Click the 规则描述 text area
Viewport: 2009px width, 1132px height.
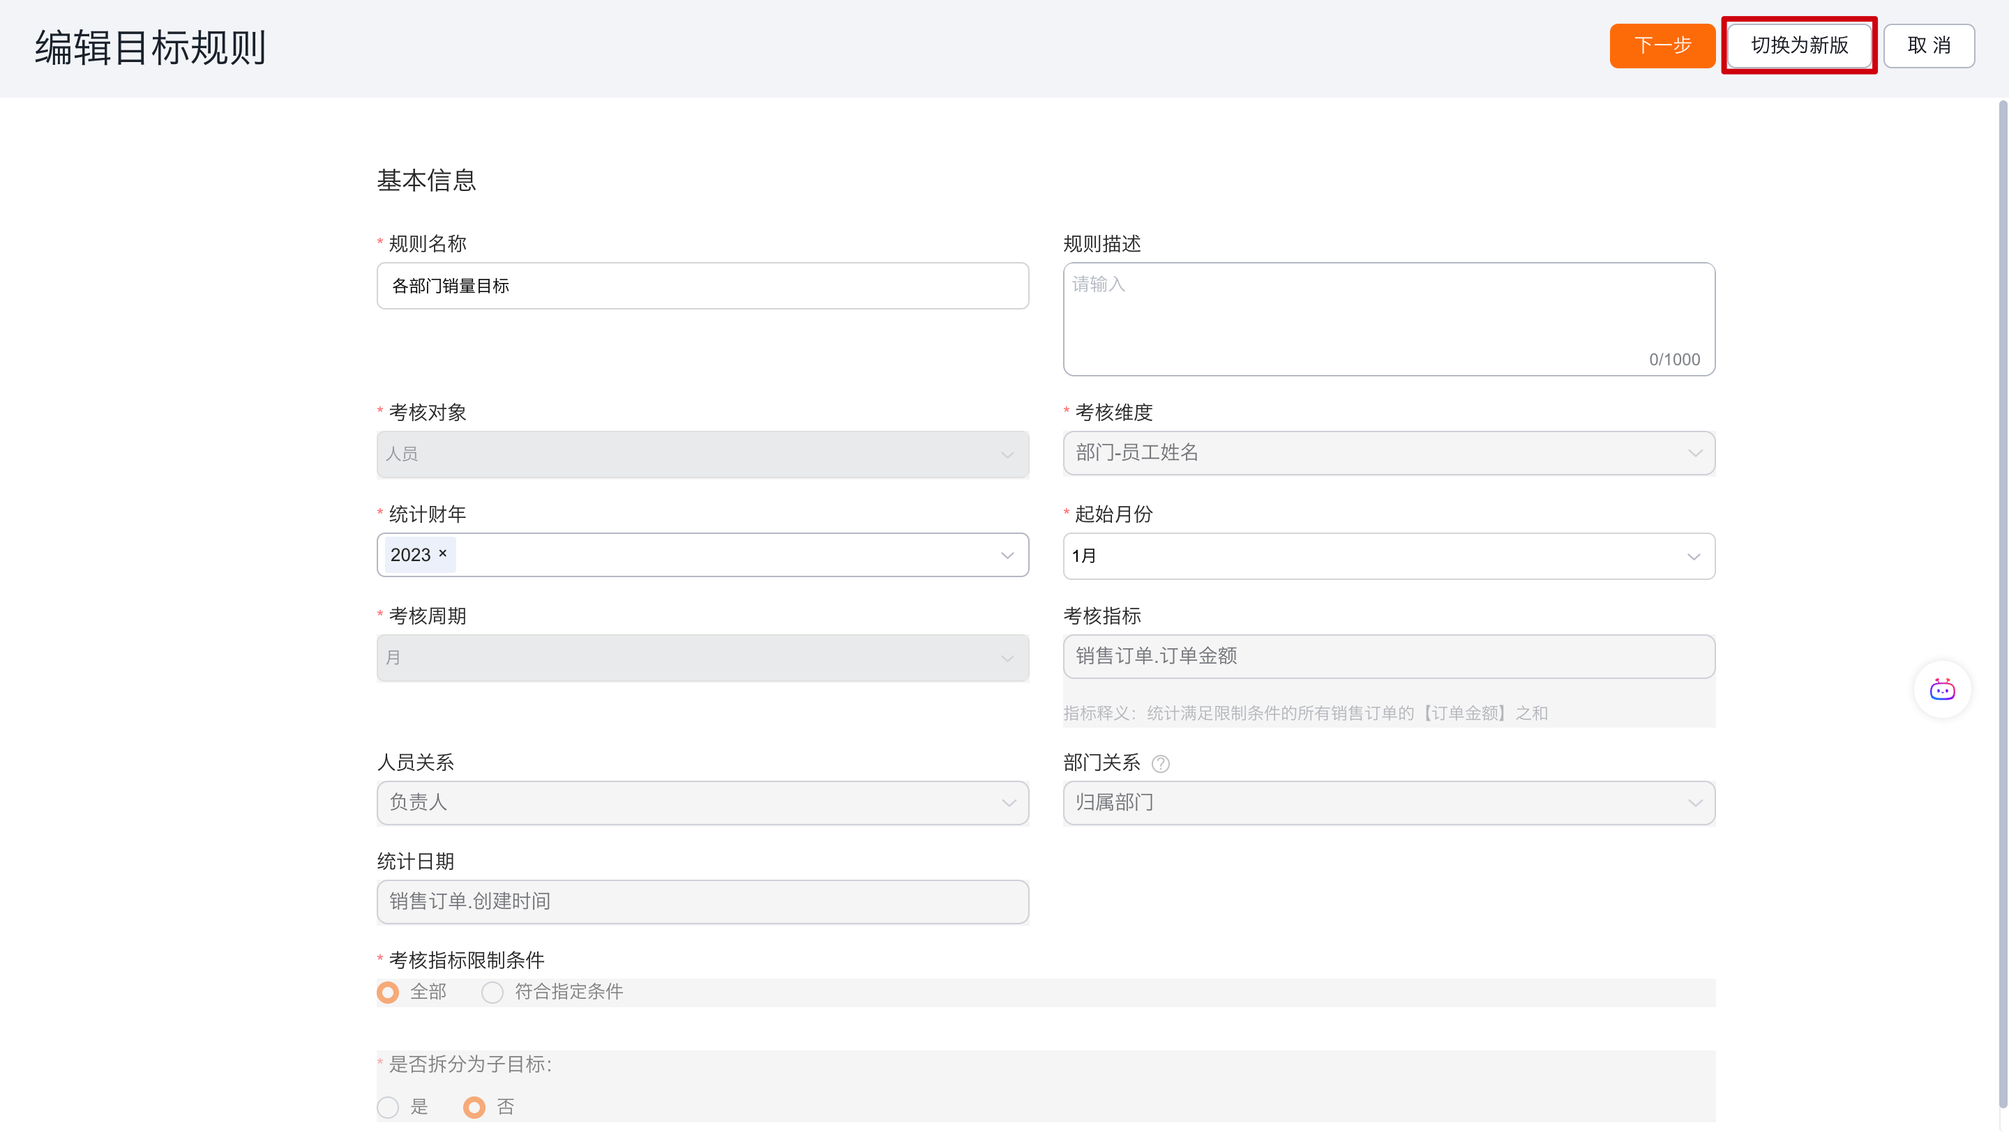[x=1388, y=318]
